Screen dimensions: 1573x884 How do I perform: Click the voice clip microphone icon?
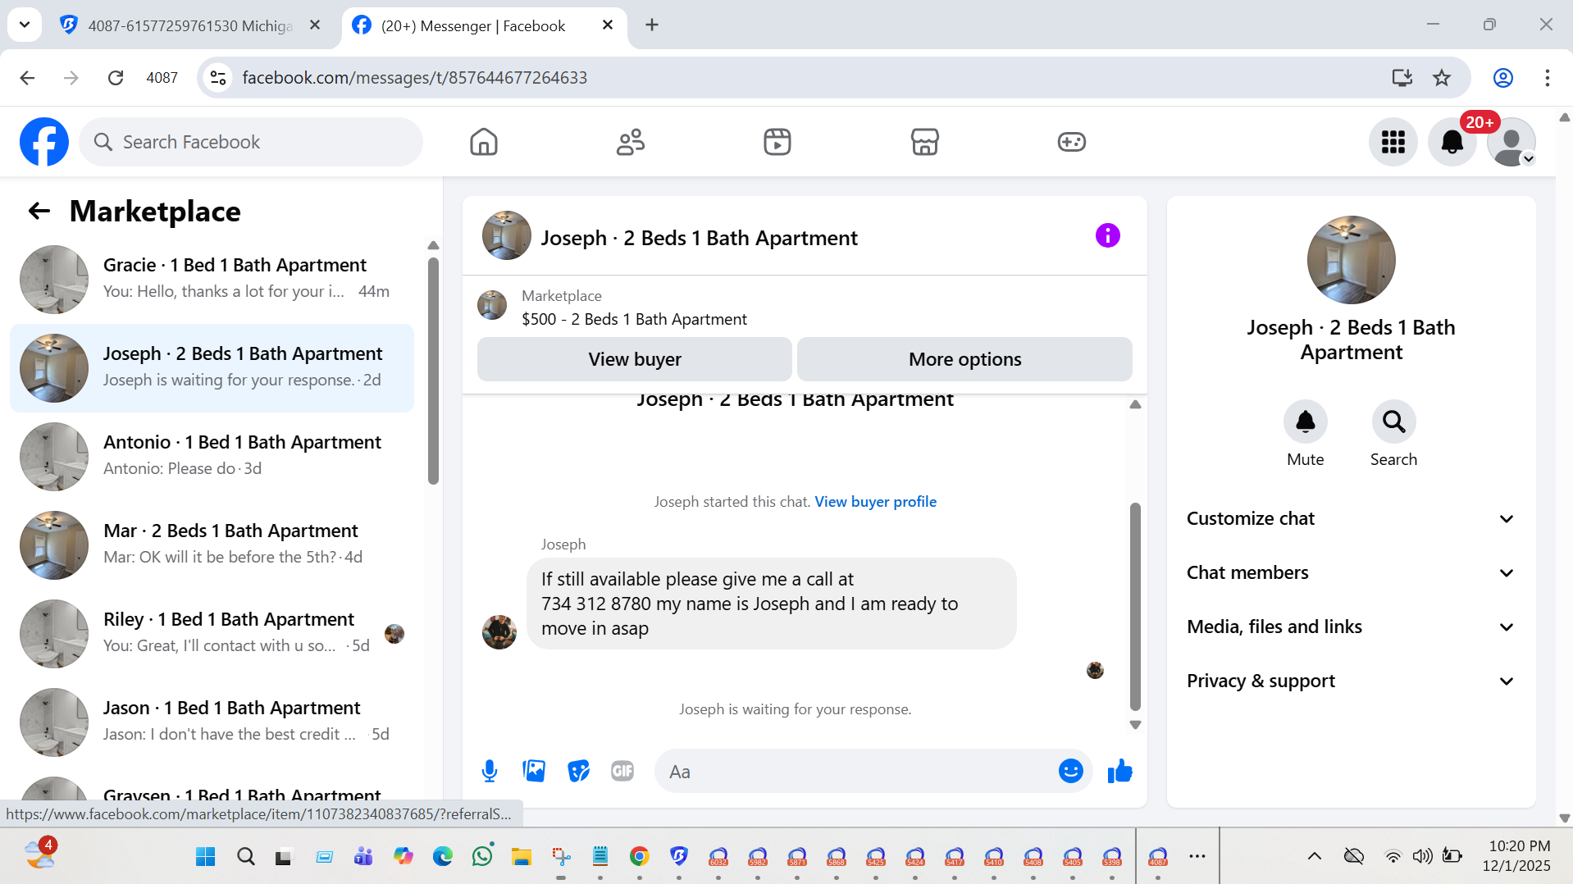click(490, 771)
